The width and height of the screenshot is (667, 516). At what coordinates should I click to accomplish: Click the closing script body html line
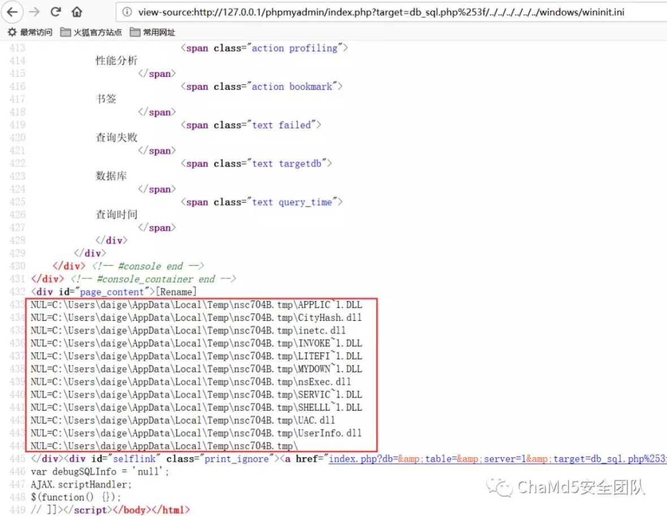coord(111,510)
